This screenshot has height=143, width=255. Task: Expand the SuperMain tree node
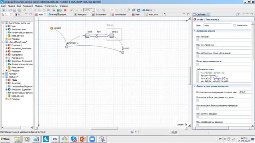click(x=6, y=83)
